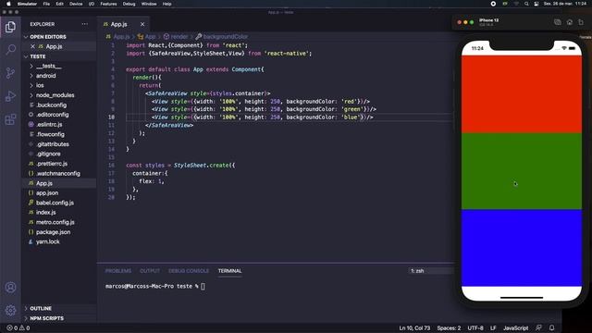592x333 pixels.
Task: Open the Source Control view
Action: click(10, 73)
